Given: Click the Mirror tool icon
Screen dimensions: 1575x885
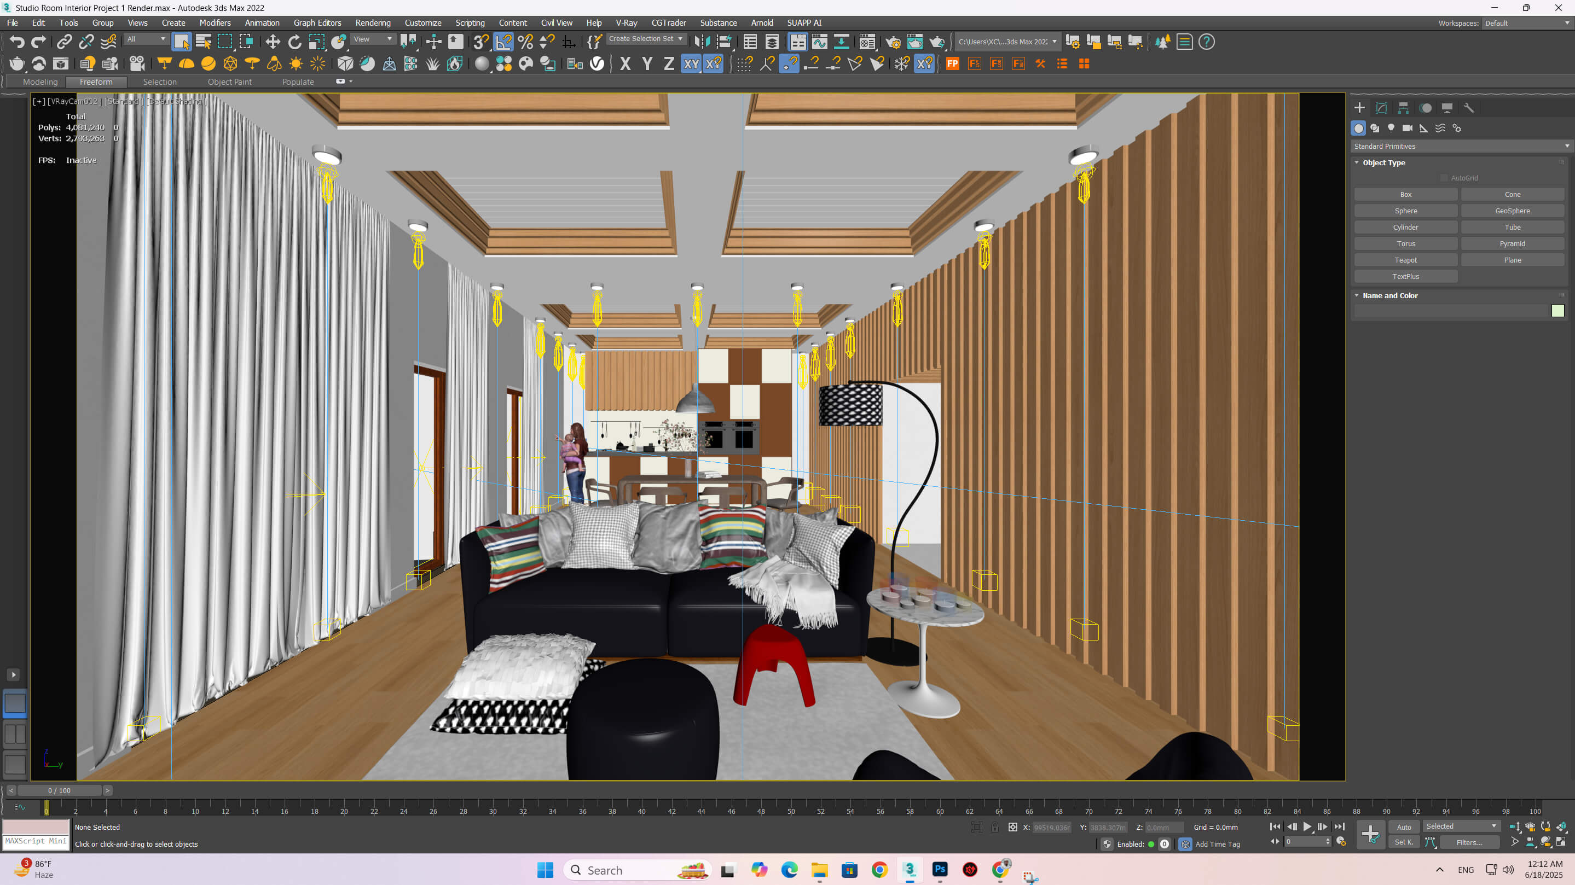Looking at the screenshot, I should coord(703,42).
